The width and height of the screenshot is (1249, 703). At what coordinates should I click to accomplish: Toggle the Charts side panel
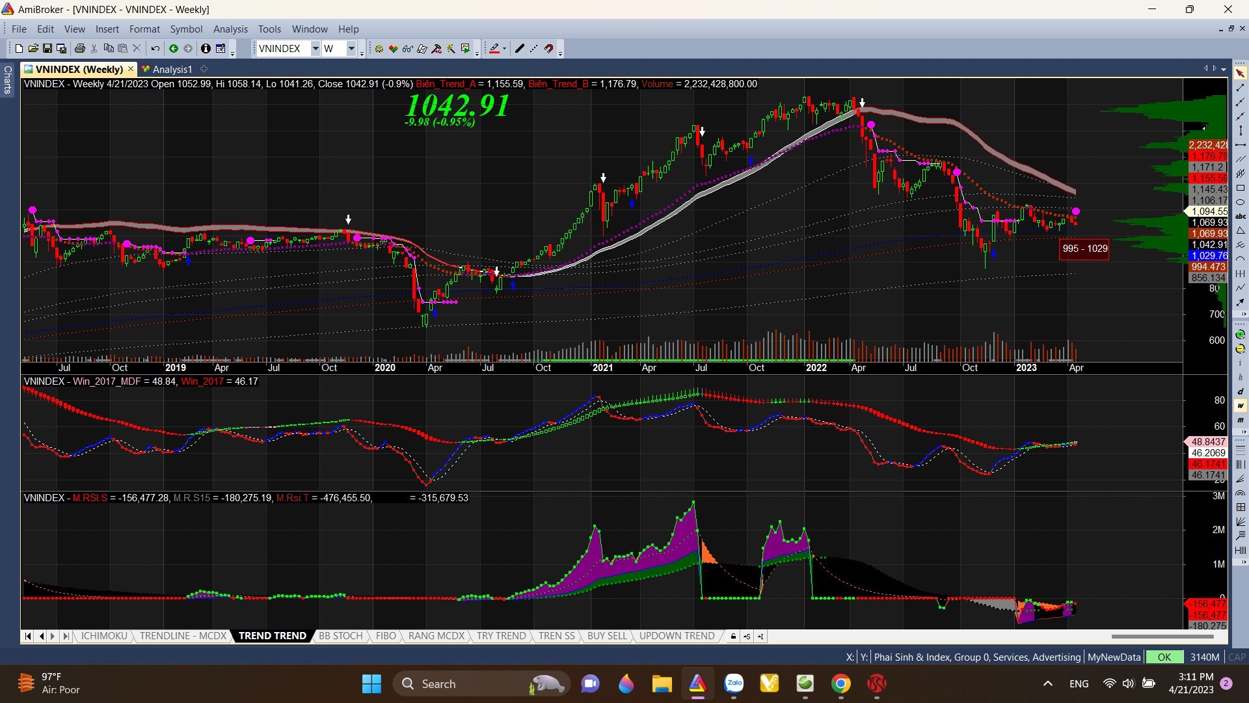pos(8,79)
